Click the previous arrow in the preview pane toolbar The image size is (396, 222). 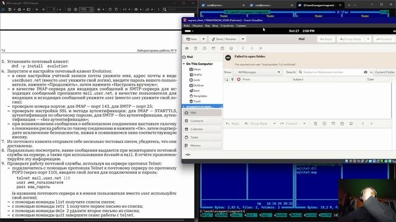363,123
